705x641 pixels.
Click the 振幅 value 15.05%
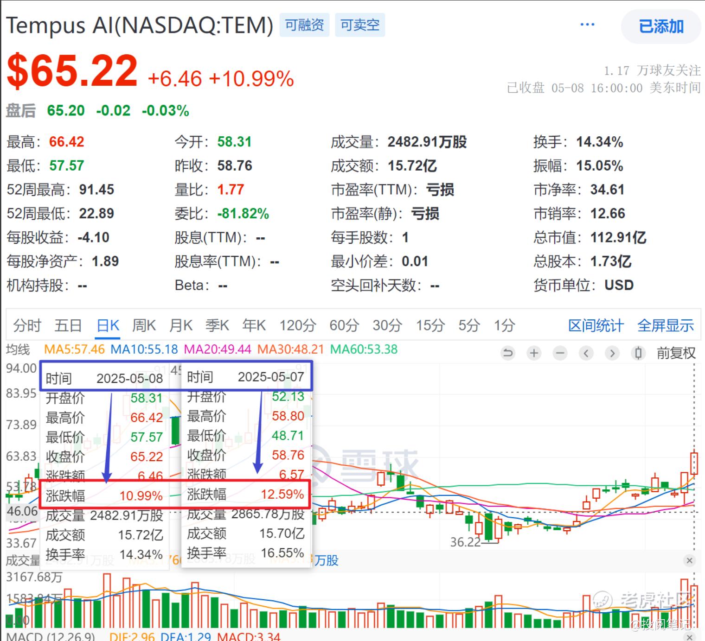pyautogui.click(x=600, y=166)
